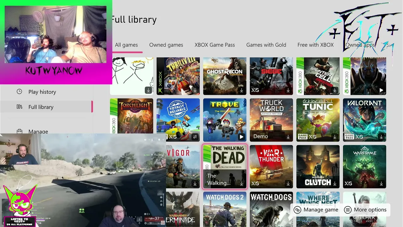
Task: Tap the download icon on Valorant
Action: click(381, 137)
